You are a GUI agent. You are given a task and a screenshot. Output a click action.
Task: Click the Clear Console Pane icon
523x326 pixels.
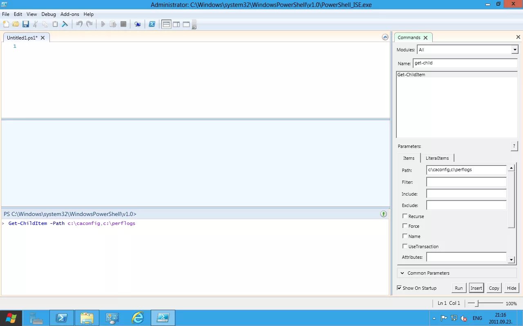click(x=65, y=24)
